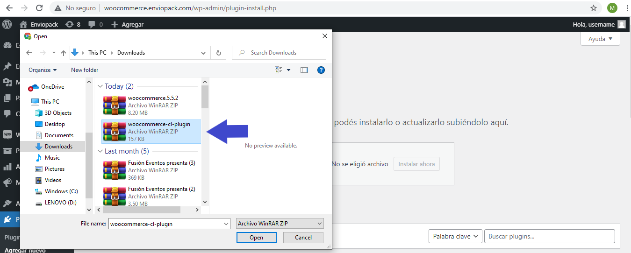The image size is (631, 253).
Task: Open Enviopack site home link
Action: click(x=39, y=24)
